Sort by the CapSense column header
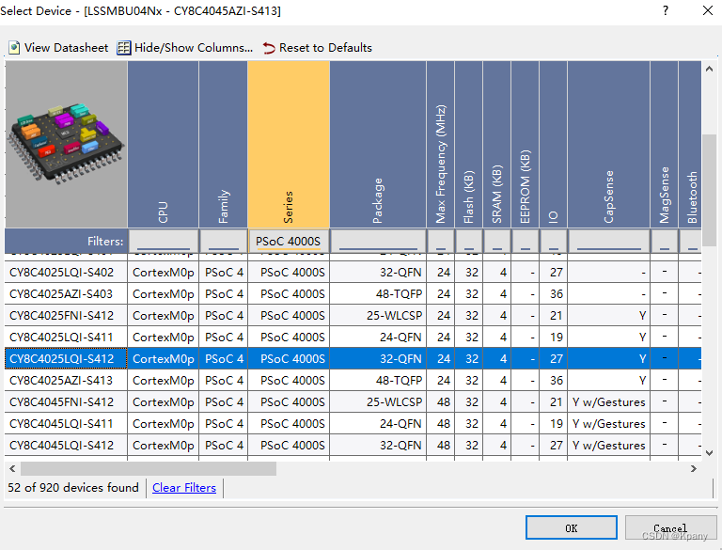Image resolution: width=722 pixels, height=550 pixels. (x=609, y=144)
